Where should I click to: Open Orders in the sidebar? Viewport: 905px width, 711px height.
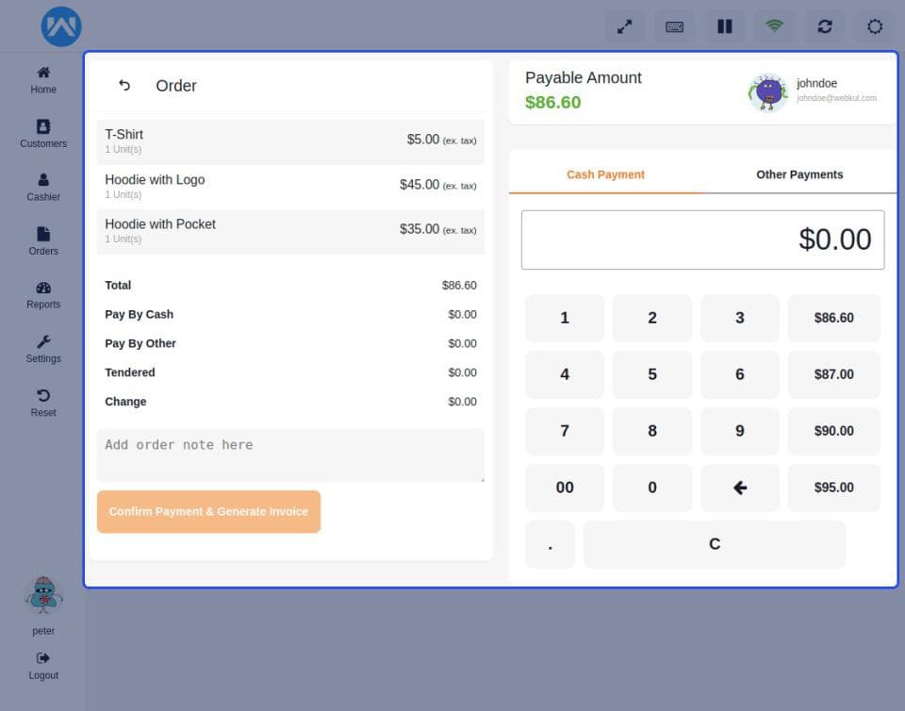coord(43,241)
